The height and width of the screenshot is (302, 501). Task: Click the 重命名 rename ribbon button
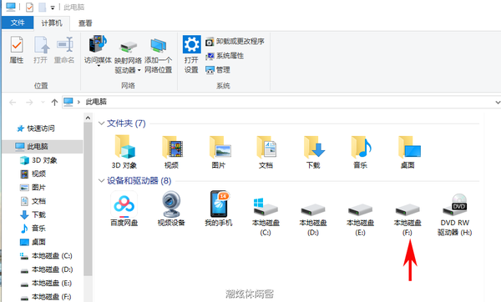tap(64, 50)
